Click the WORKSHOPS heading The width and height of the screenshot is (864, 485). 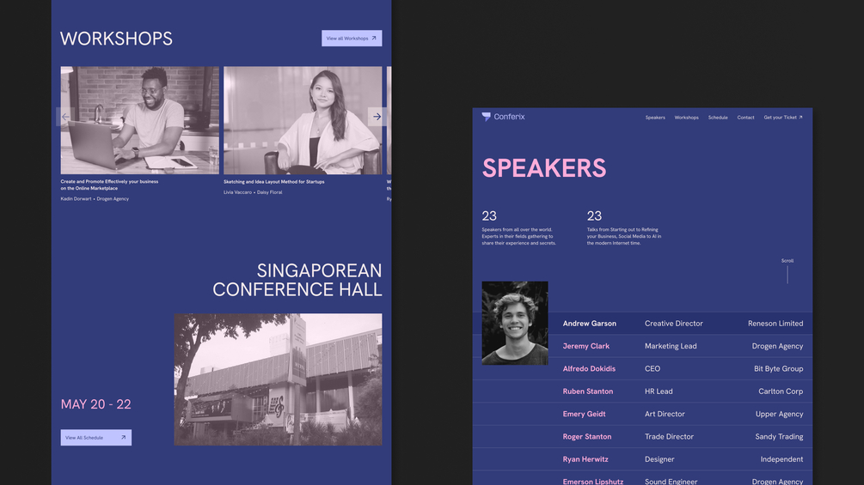coord(116,39)
